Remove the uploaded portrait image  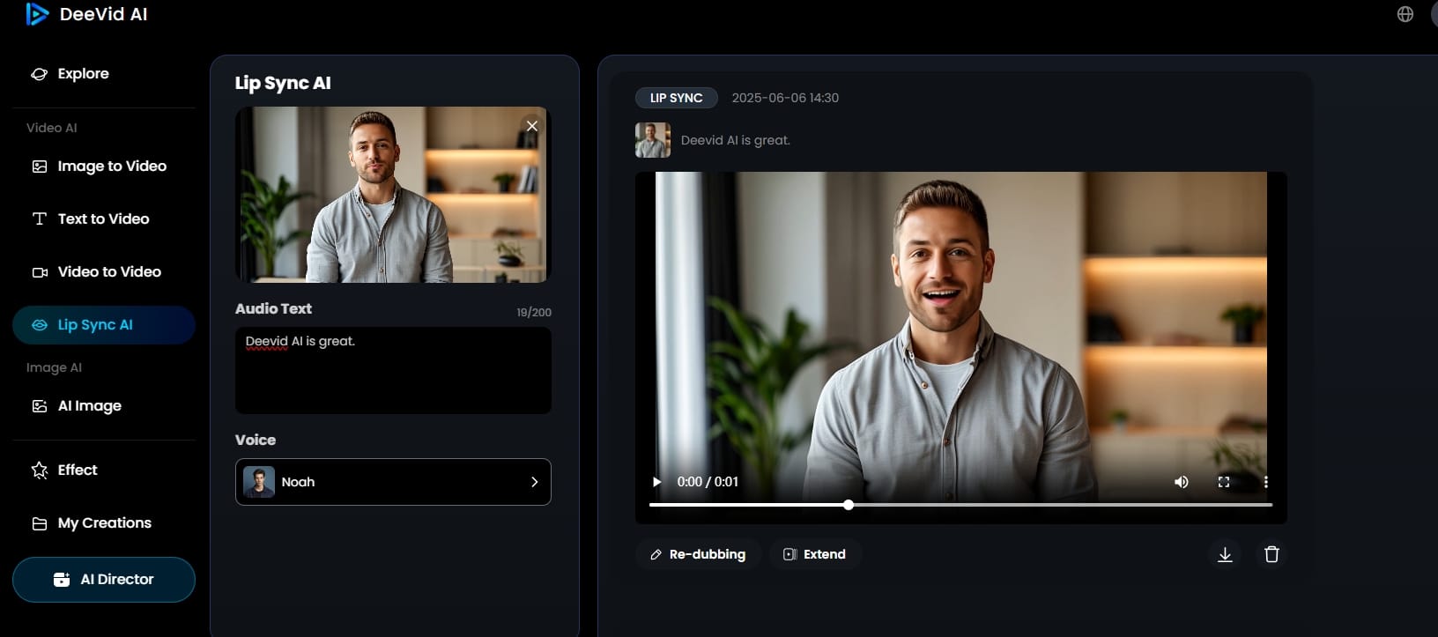click(532, 126)
